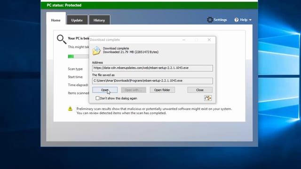Click the Start time label

[x=75, y=77]
